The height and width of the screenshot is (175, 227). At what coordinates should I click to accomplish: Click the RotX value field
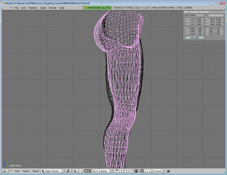[216, 19]
